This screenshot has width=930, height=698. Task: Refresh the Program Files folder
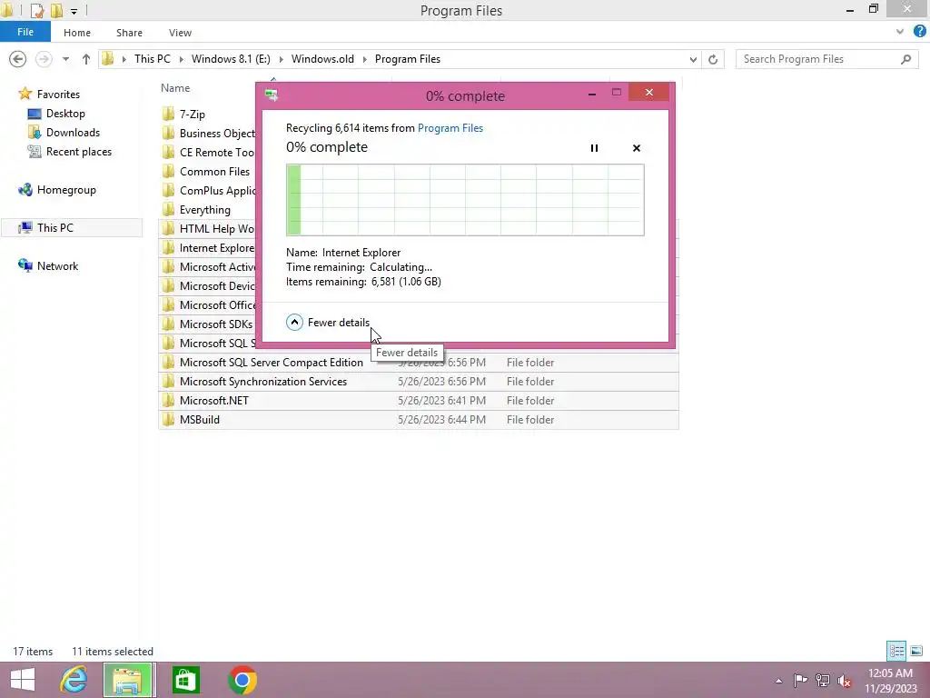(x=713, y=59)
